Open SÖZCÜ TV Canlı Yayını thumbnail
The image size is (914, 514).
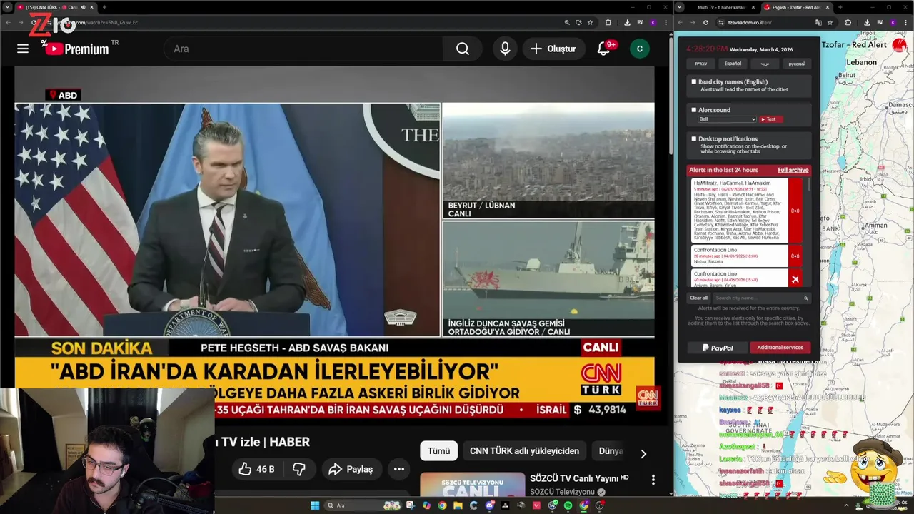[472, 485]
